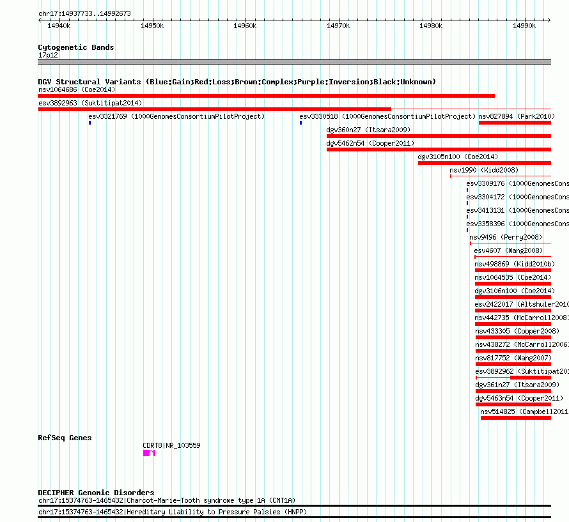569x522 pixels.
Task: Click esv4607 (Wang2008) variant label
Action: (508, 250)
